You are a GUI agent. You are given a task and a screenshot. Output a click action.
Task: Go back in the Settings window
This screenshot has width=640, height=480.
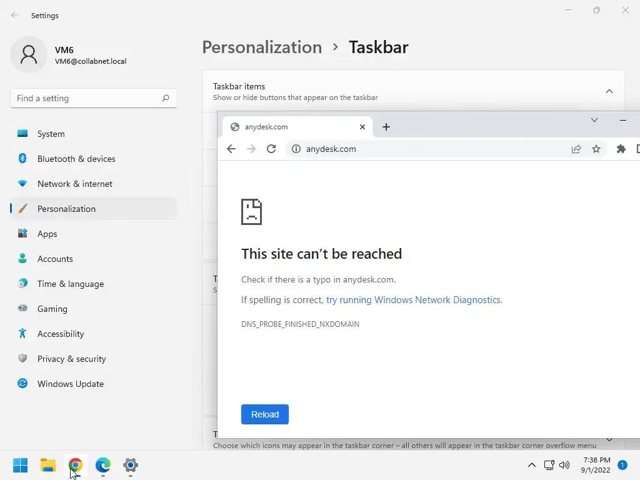click(x=15, y=16)
